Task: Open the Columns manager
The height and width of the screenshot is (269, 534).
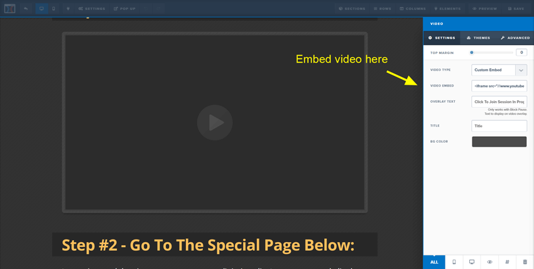Action: coord(412,9)
